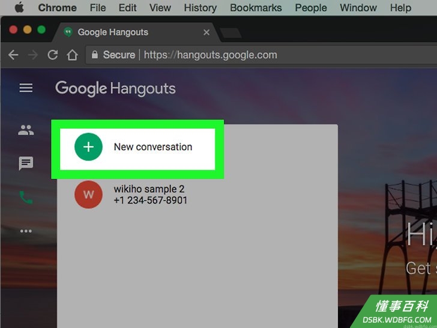Screen dimensions: 437x328
Task: Select the Google Hangouts browser tab
Action: (x=137, y=32)
